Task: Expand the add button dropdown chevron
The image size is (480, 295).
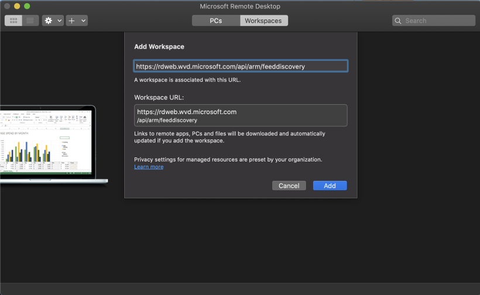Action: (83, 20)
